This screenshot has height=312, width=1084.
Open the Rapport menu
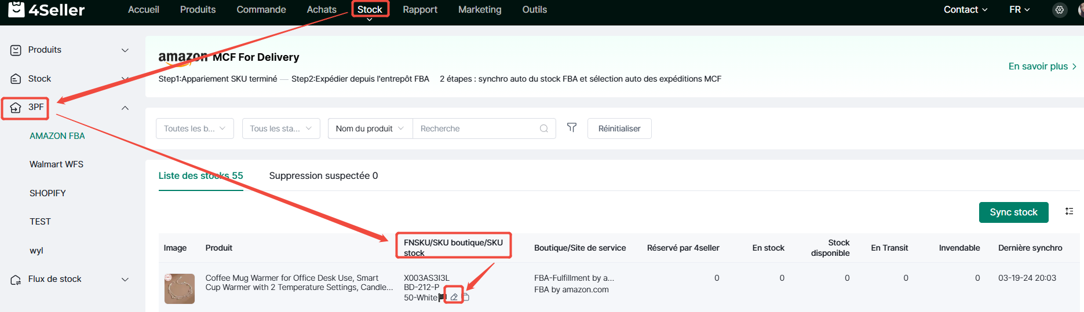pyautogui.click(x=420, y=10)
